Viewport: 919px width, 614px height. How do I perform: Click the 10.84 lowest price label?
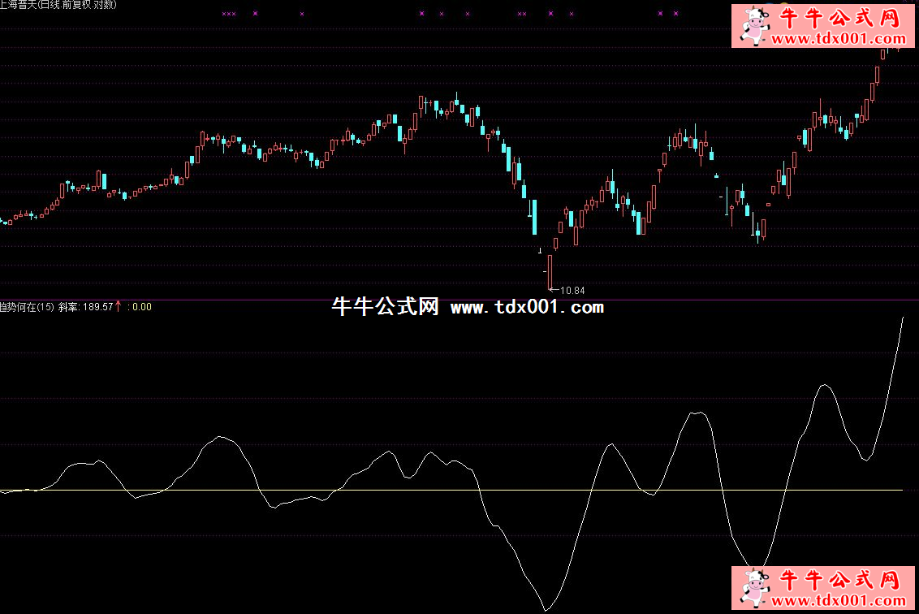(x=572, y=290)
